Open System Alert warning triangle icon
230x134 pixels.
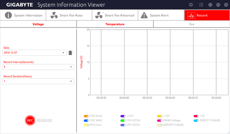pos(144,15)
